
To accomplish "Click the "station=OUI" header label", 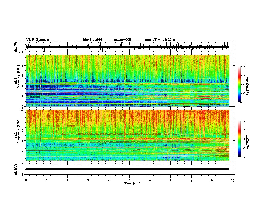I will [122, 40].
